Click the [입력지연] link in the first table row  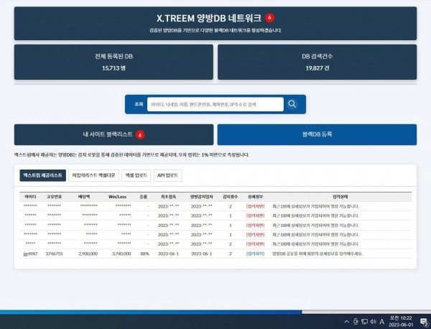click(x=255, y=206)
